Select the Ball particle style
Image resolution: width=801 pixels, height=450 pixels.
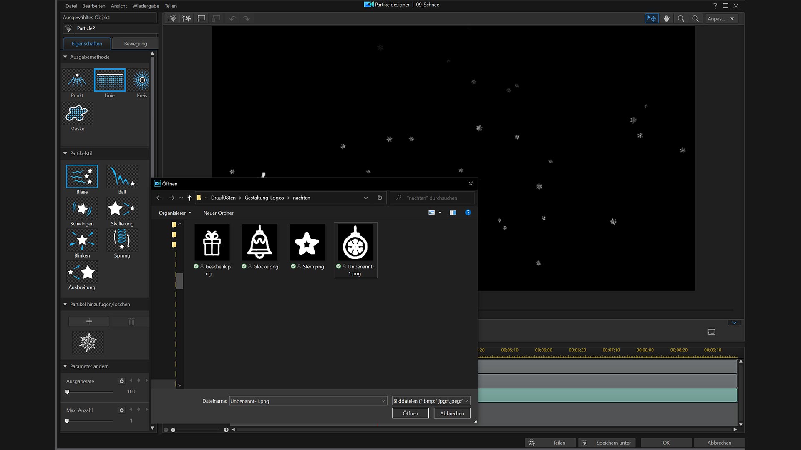pyautogui.click(x=122, y=177)
